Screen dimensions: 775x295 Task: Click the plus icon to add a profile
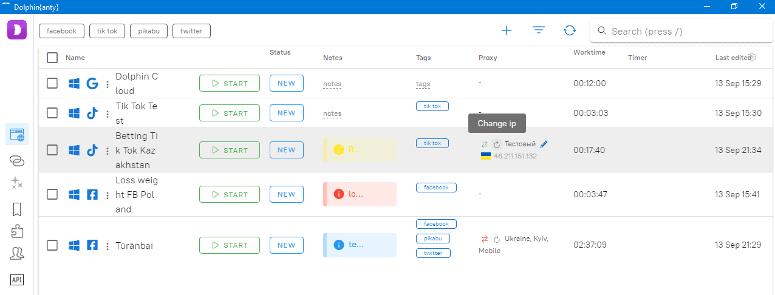click(x=506, y=31)
